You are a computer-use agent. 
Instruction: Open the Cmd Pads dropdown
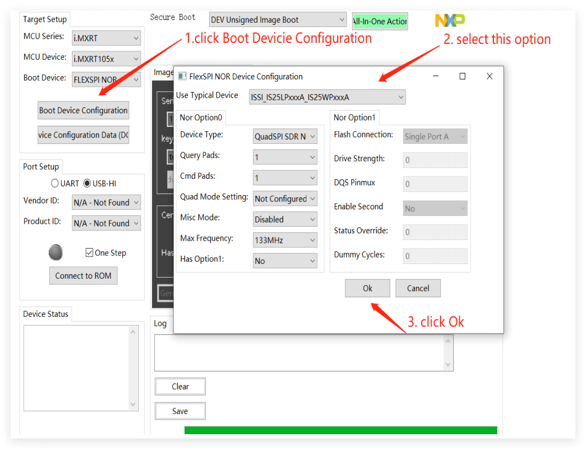(x=285, y=178)
